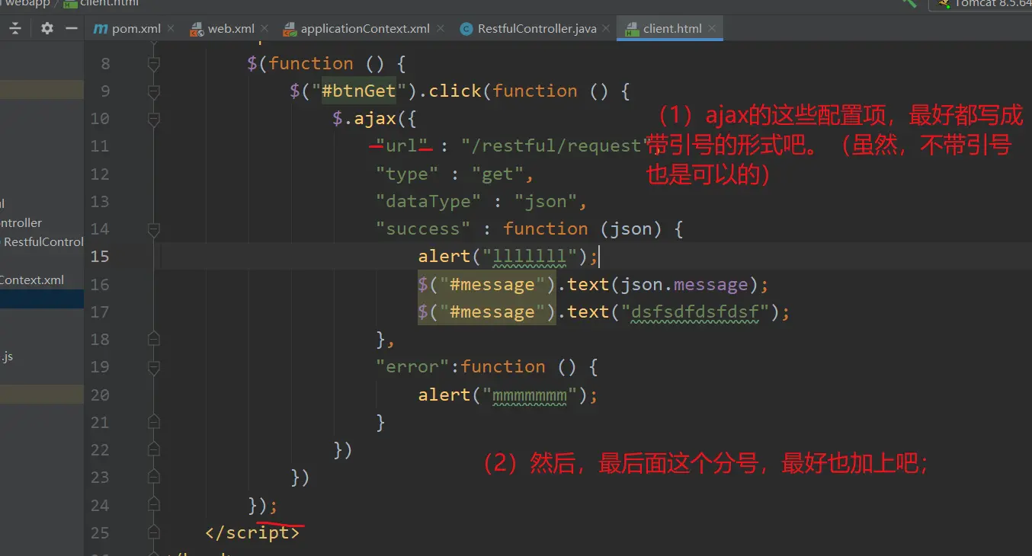Click line number 15 in the gutter

(100, 257)
